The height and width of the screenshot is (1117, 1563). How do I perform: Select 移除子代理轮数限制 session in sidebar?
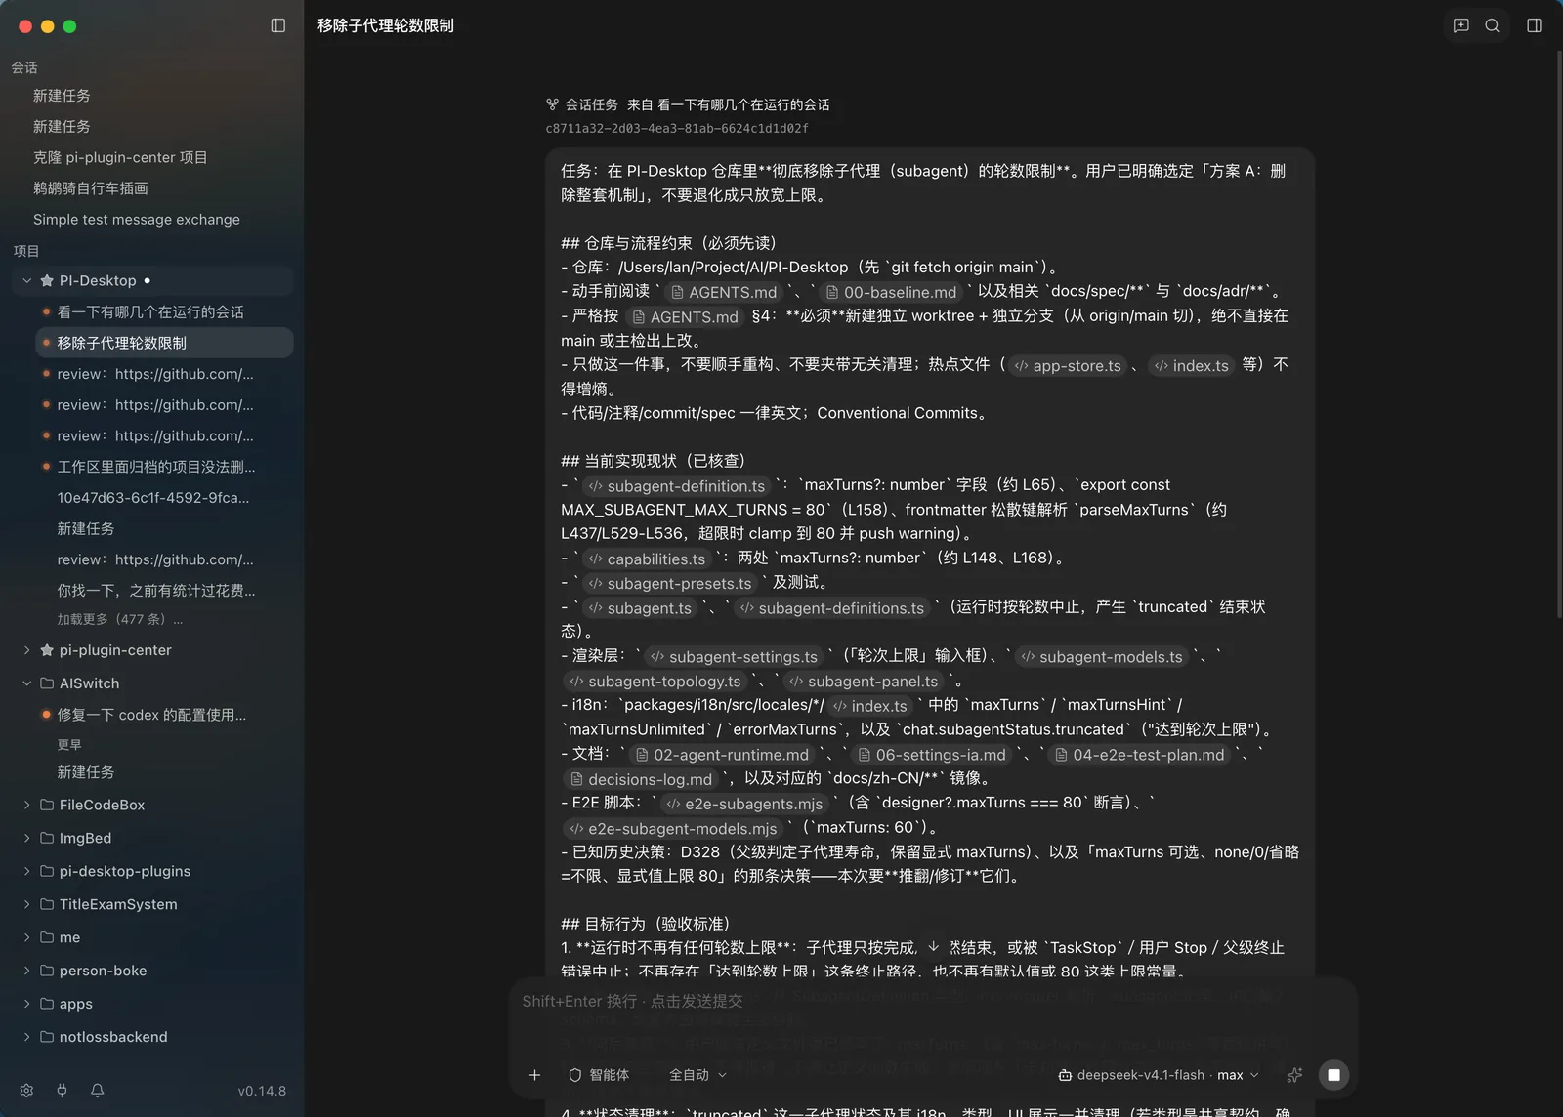(x=164, y=343)
